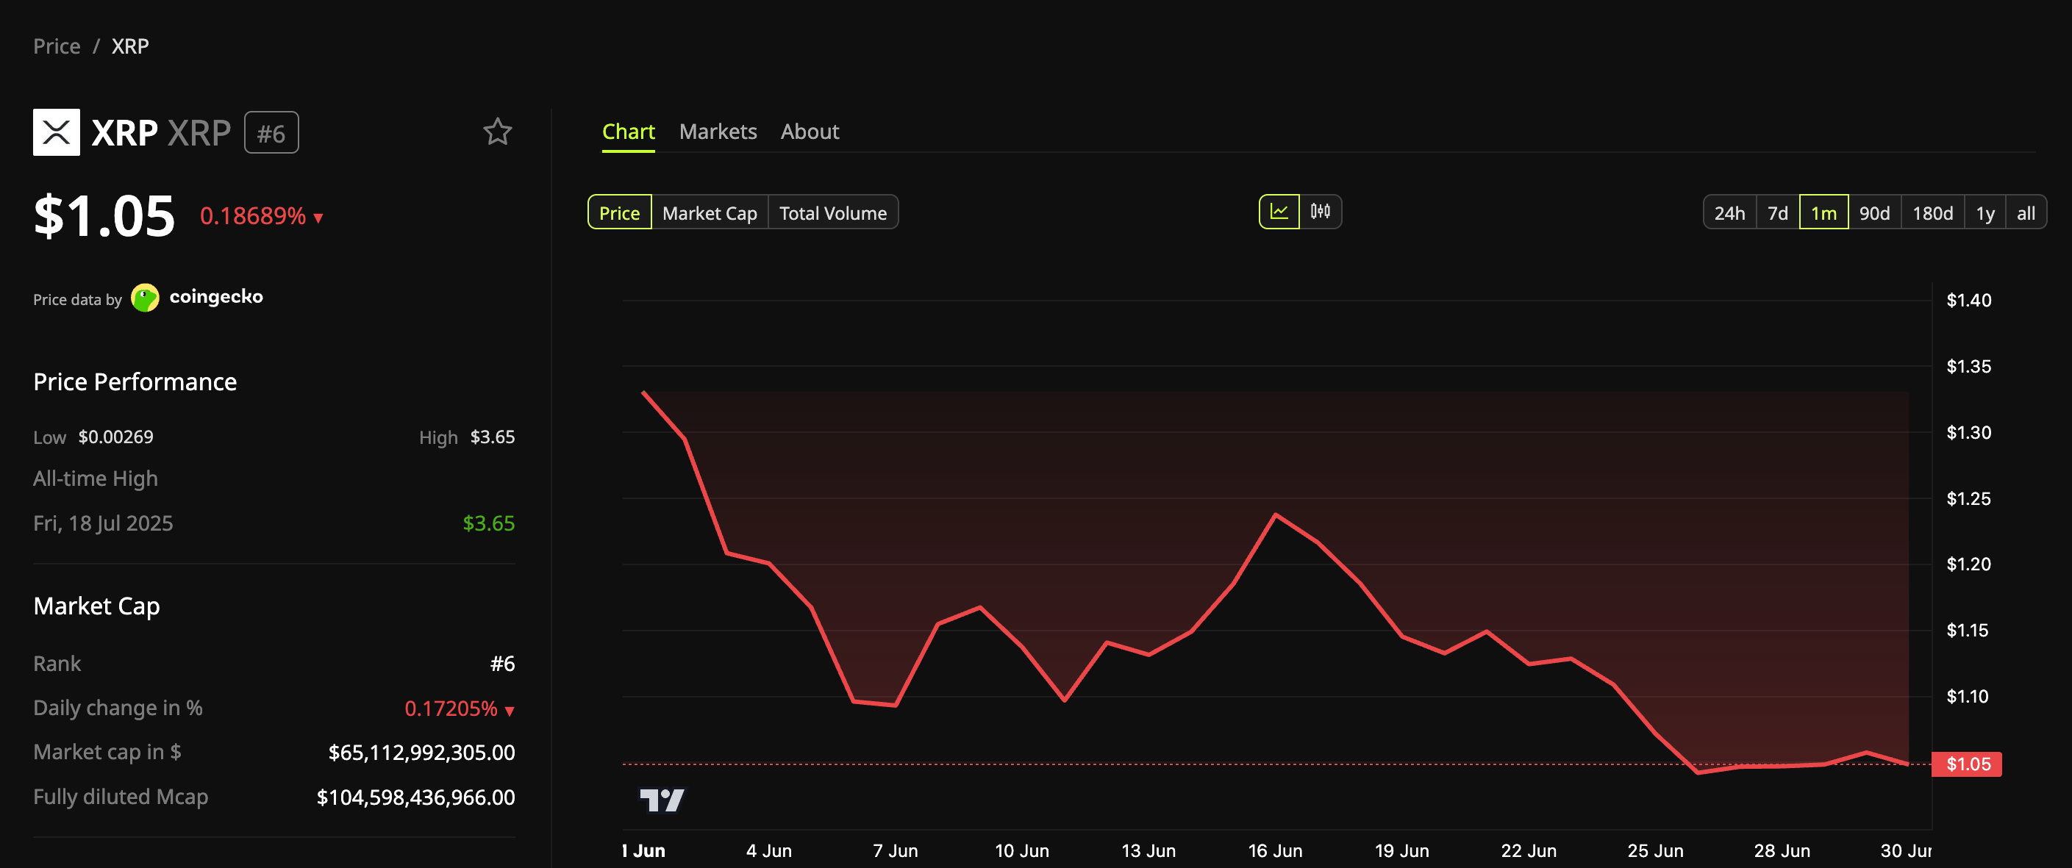This screenshot has width=2072, height=868.
Task: Open the Markets tab
Action: 718,132
